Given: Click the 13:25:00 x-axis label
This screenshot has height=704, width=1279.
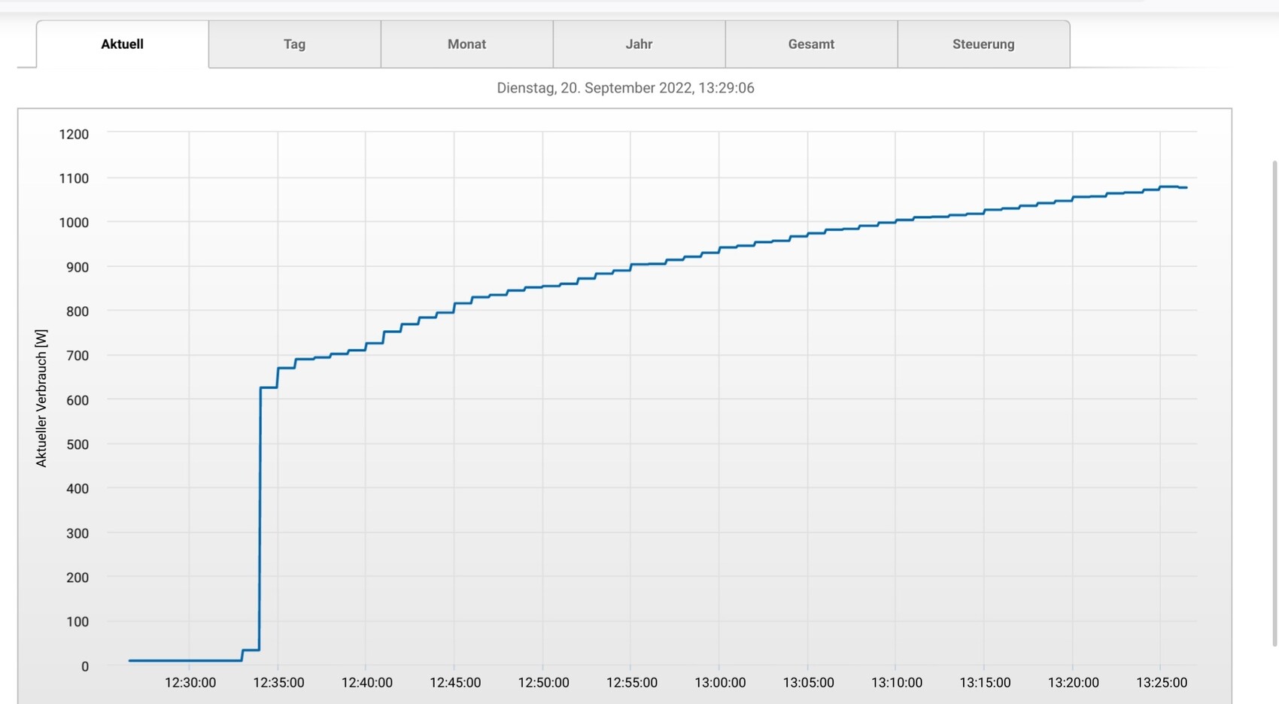Looking at the screenshot, I should point(1162,683).
